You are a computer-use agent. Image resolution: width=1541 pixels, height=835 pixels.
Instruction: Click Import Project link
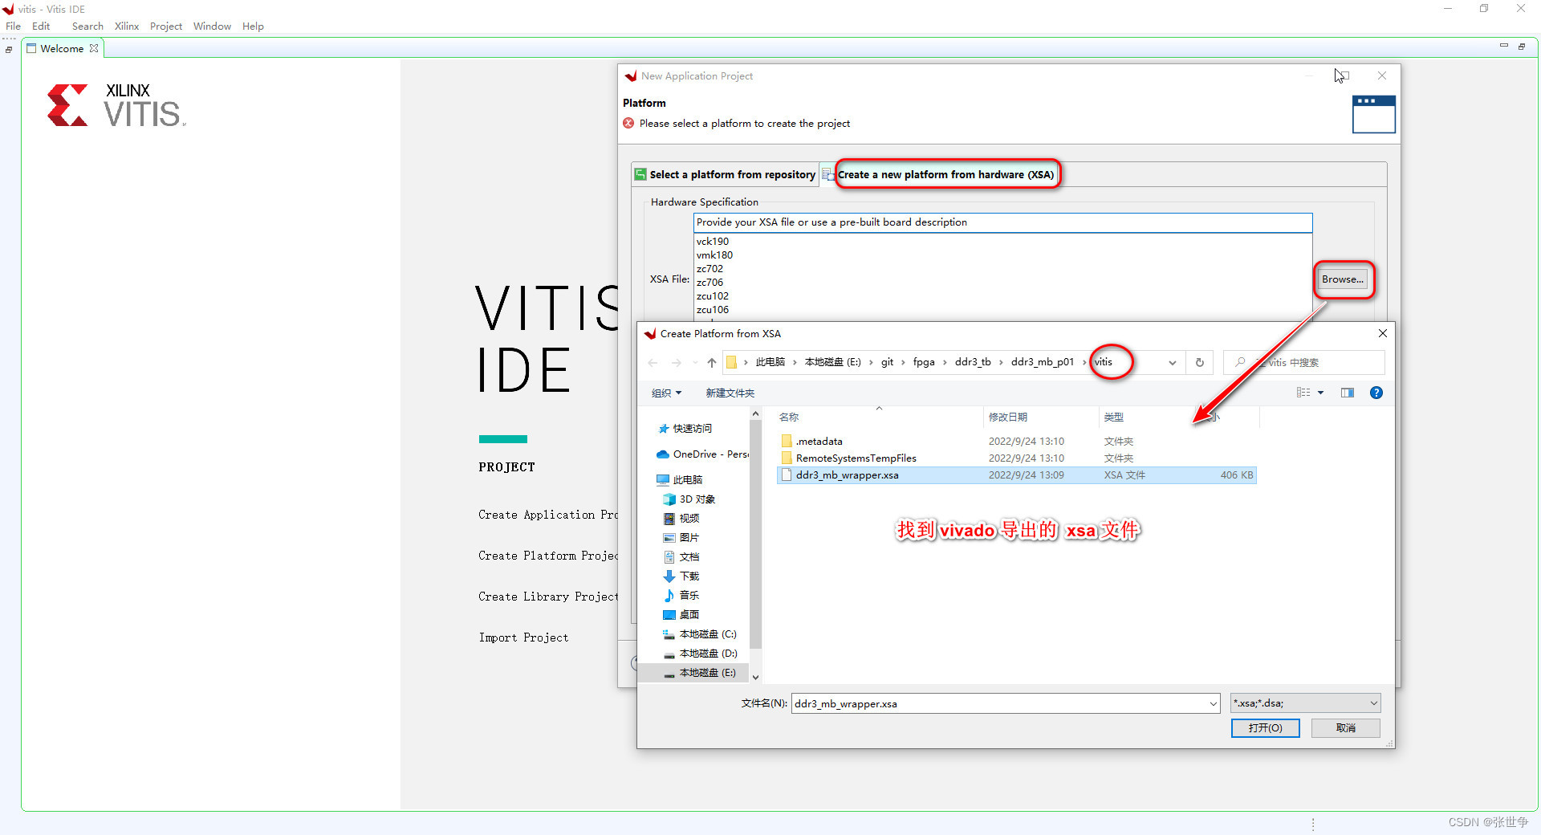(523, 637)
